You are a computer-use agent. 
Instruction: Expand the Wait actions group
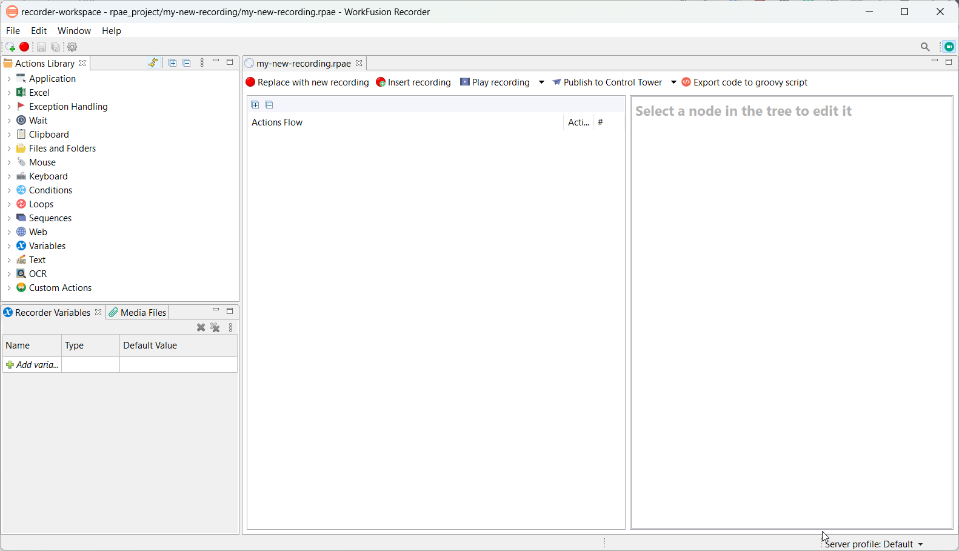click(9, 121)
